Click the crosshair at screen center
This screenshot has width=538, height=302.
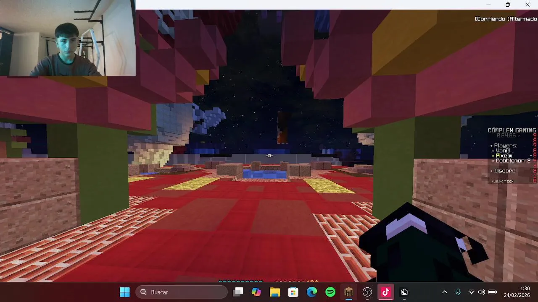point(269,156)
